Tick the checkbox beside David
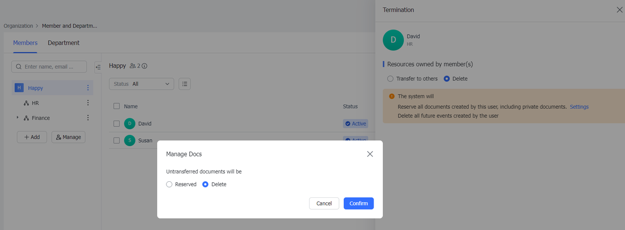 pyautogui.click(x=117, y=124)
